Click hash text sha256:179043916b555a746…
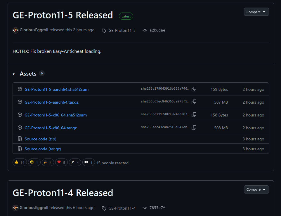 point(165,88)
